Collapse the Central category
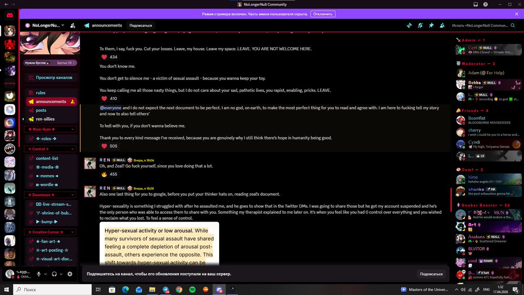Image resolution: width=524 pixels, height=295 pixels. pyautogui.click(x=51, y=149)
